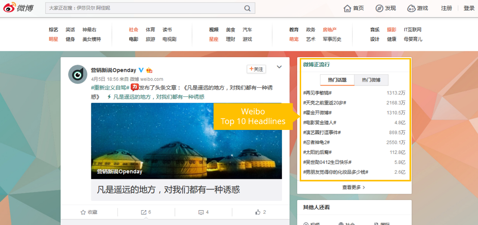Select the 房地产 category
Image resolution: width=478 pixels, height=225 pixels.
pyautogui.click(x=330, y=30)
